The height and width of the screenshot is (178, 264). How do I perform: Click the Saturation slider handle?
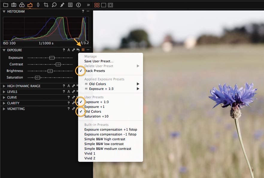[37, 78]
